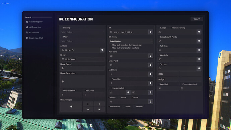The height and width of the screenshot is (130, 231).
Task: Check Can Furniture Inside option
Action: click(124, 107)
